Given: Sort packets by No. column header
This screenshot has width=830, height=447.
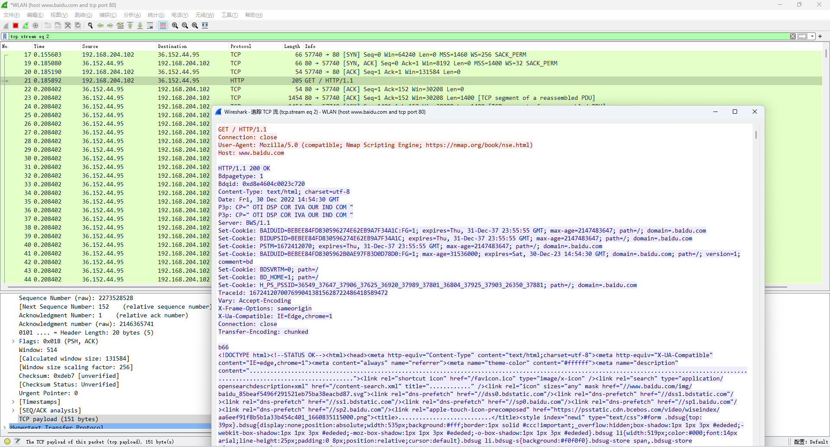Looking at the screenshot, I should (16, 46).
